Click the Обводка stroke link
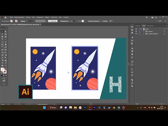 23,21
